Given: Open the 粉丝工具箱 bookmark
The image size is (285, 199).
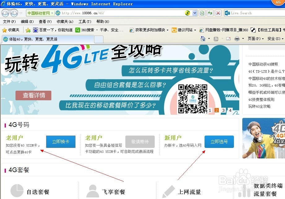Looking at the screenshot, I should (268, 30).
